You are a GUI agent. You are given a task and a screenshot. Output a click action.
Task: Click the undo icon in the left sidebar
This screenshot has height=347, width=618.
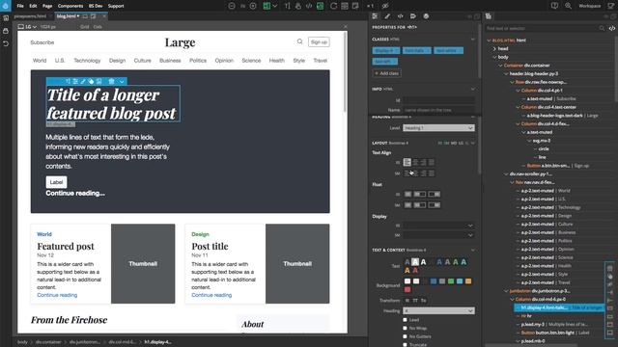pos(6,43)
